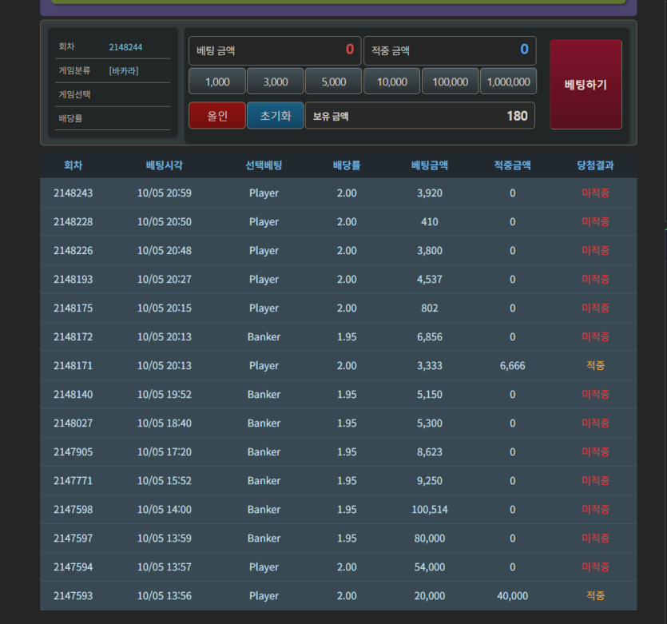Screen dimensions: 667x624
Task: Click the 8,623 bet amount cell
Action: click(x=430, y=451)
